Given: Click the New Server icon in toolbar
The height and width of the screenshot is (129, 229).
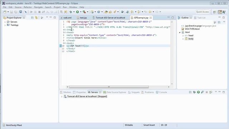Looking at the screenshot, I should coord(92,12).
